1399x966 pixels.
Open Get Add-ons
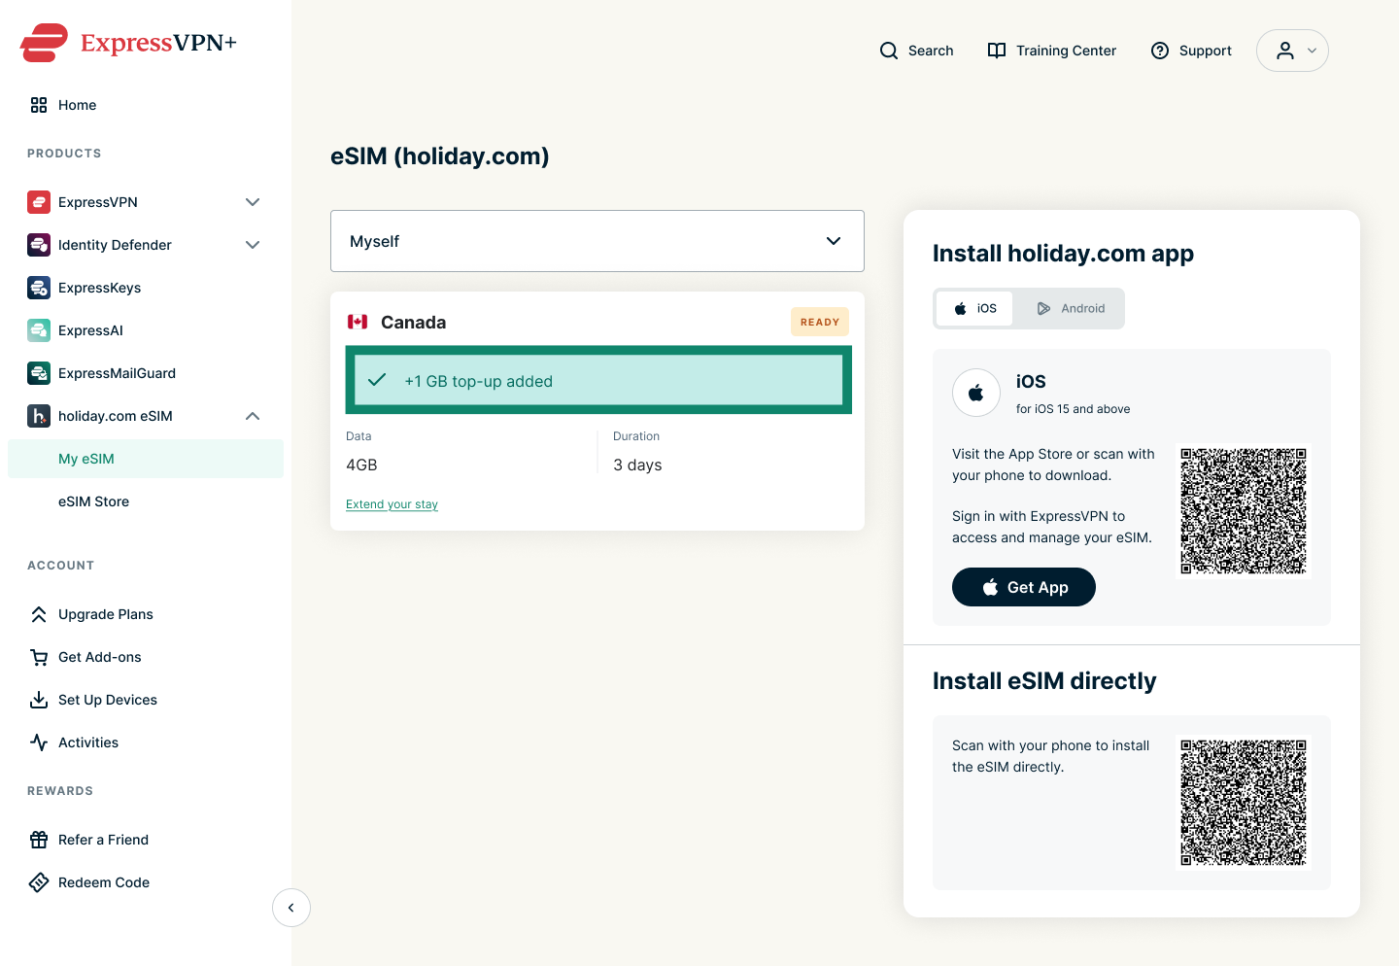coord(146,657)
